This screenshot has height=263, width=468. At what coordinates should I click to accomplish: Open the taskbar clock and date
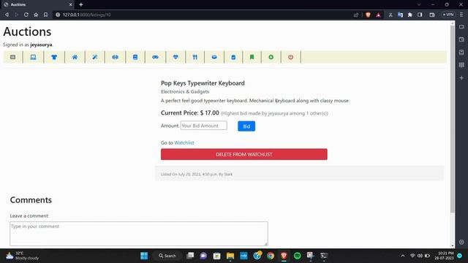tap(444, 256)
